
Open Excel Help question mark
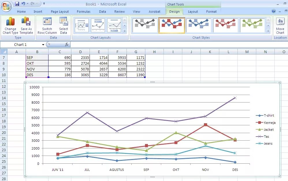(x=274, y=11)
